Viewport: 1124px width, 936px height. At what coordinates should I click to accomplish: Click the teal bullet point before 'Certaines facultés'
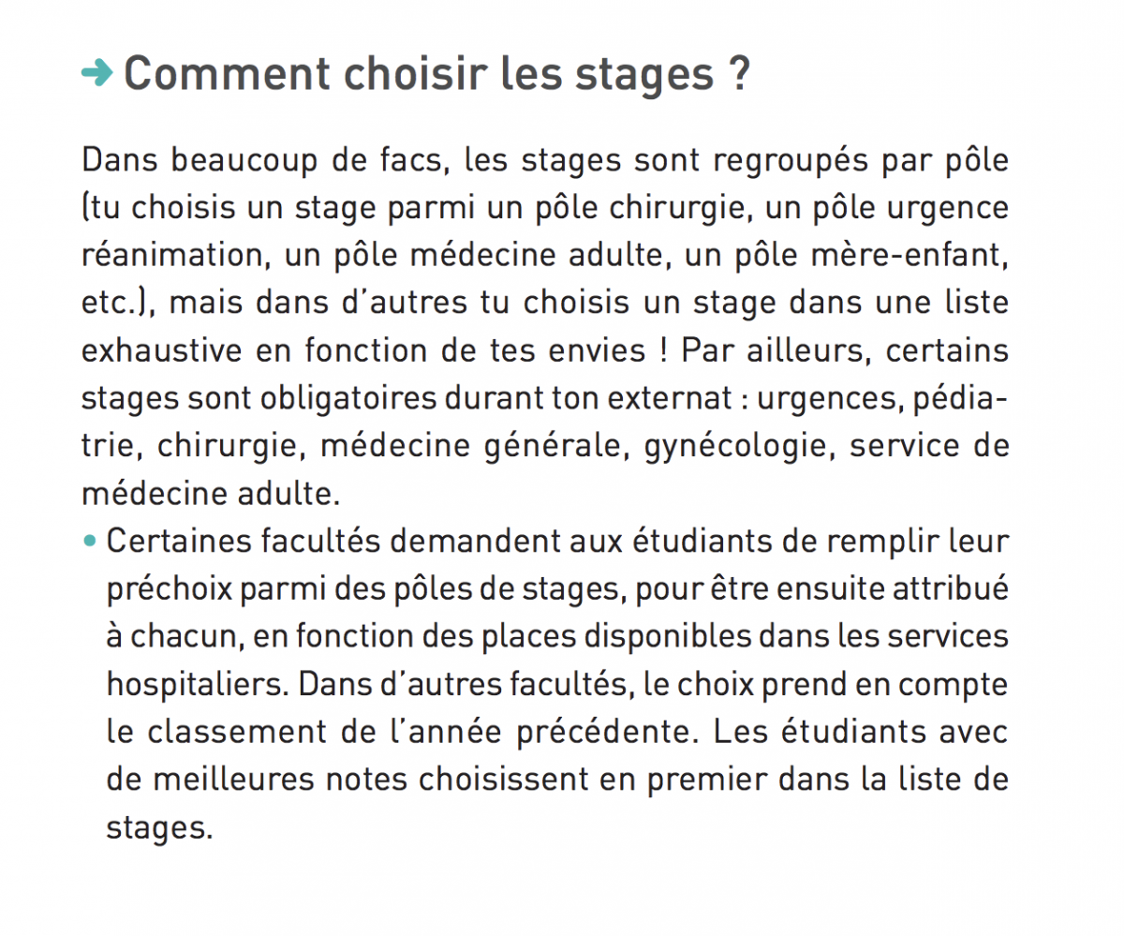click(x=90, y=541)
